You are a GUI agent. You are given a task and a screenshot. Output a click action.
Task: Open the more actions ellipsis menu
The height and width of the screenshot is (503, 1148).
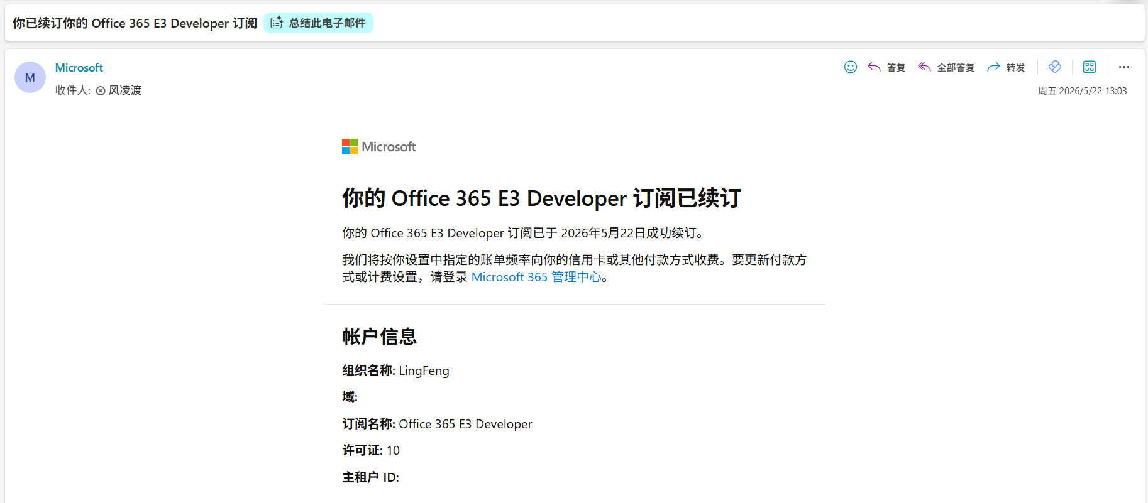pyautogui.click(x=1124, y=67)
